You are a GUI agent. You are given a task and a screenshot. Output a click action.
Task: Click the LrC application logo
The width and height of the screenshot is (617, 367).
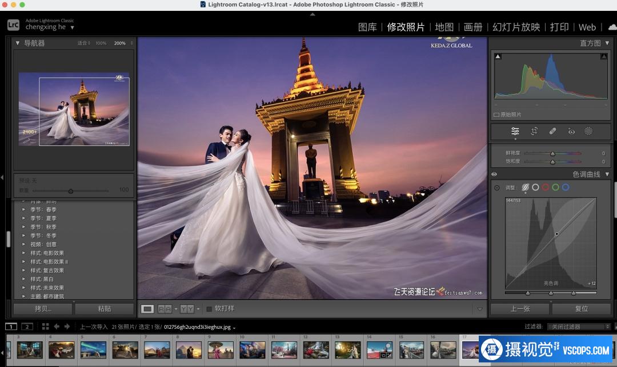(13, 25)
